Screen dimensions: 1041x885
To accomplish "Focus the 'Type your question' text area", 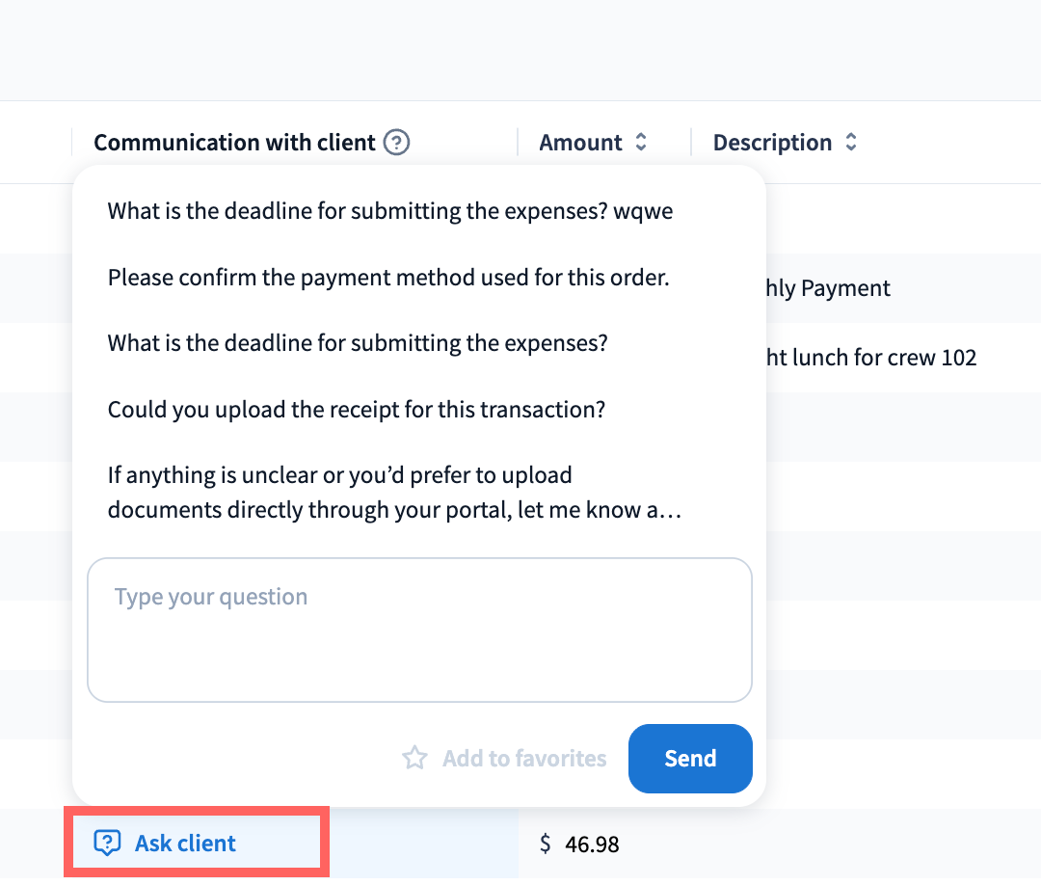I will [x=419, y=630].
